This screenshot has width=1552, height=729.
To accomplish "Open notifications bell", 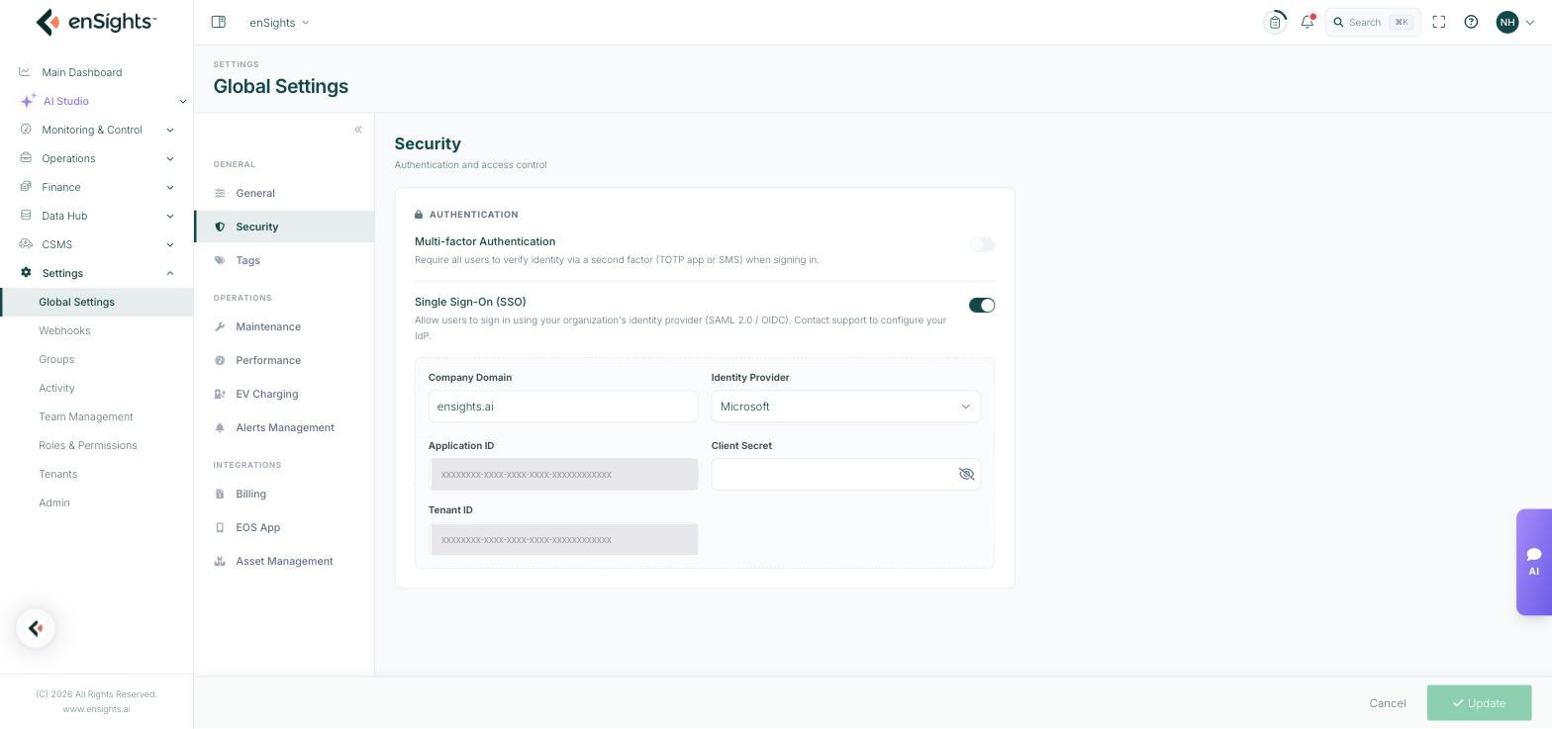I will click(1308, 22).
